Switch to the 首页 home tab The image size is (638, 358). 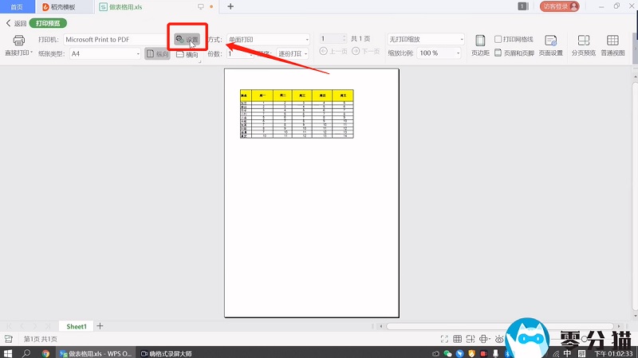coord(17,6)
